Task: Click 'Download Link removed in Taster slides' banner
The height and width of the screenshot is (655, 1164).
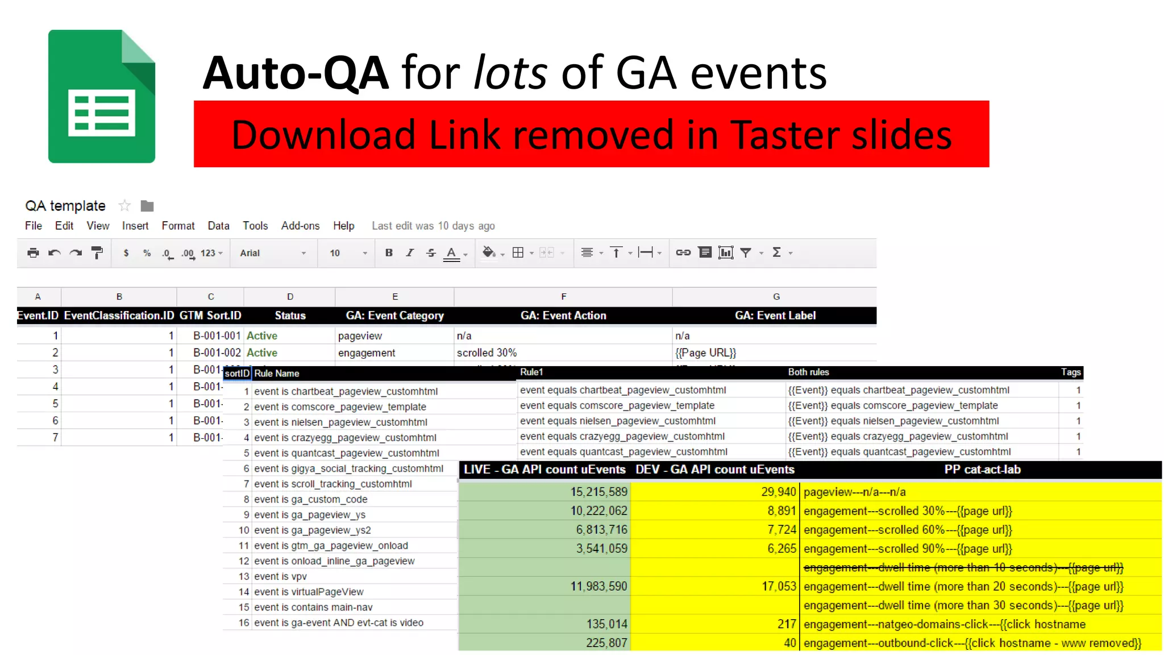Action: pyautogui.click(x=591, y=134)
